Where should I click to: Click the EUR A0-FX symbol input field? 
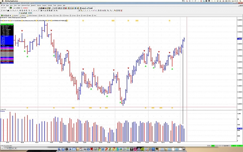pyautogui.click(x=5, y=8)
